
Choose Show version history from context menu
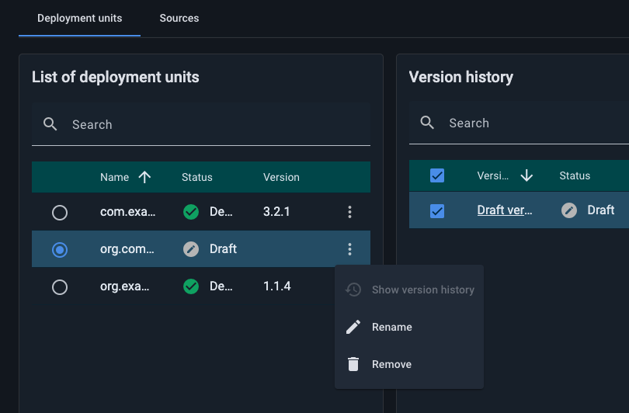pos(409,290)
